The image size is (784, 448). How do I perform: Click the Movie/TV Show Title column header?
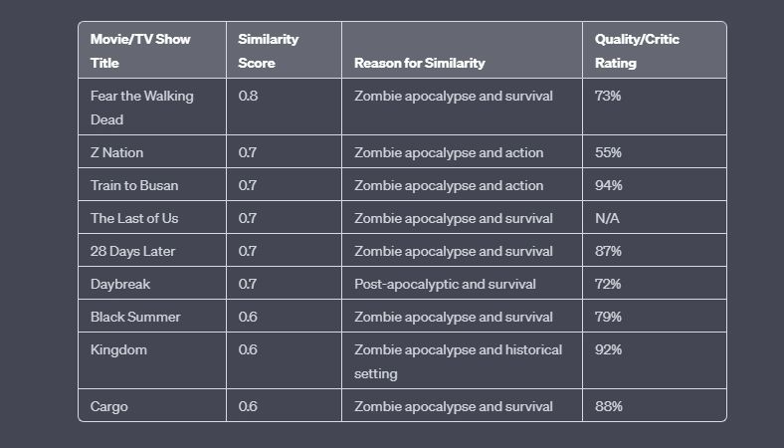(140, 51)
